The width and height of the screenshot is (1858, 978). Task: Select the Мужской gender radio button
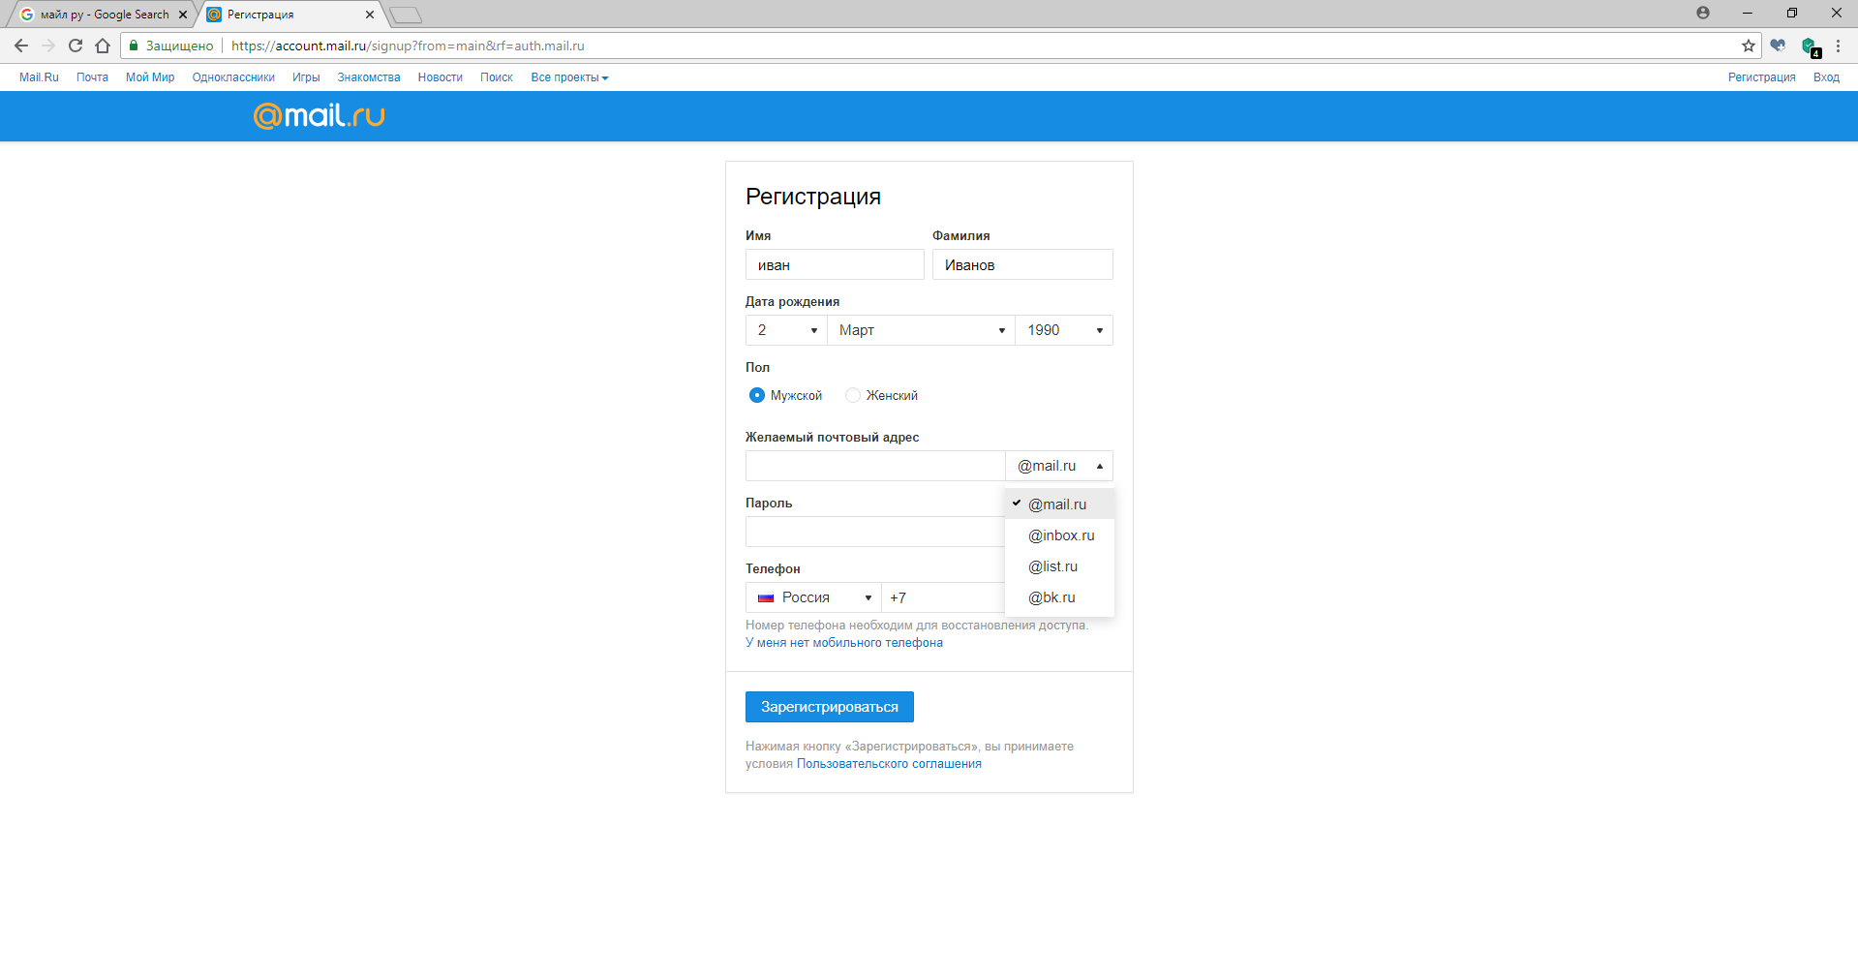(757, 395)
